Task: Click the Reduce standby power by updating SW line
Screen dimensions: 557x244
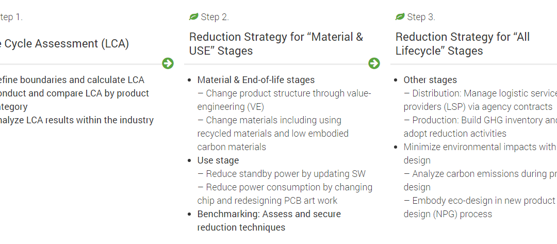Action: click(282, 174)
